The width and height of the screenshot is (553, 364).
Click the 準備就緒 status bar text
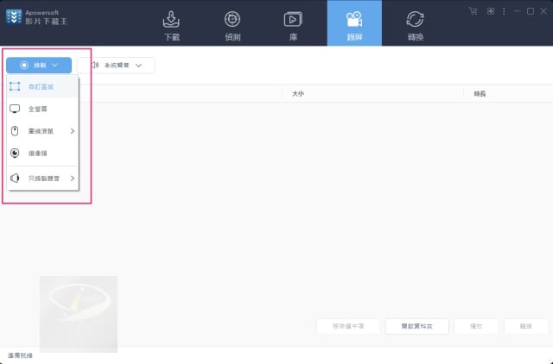click(x=20, y=355)
